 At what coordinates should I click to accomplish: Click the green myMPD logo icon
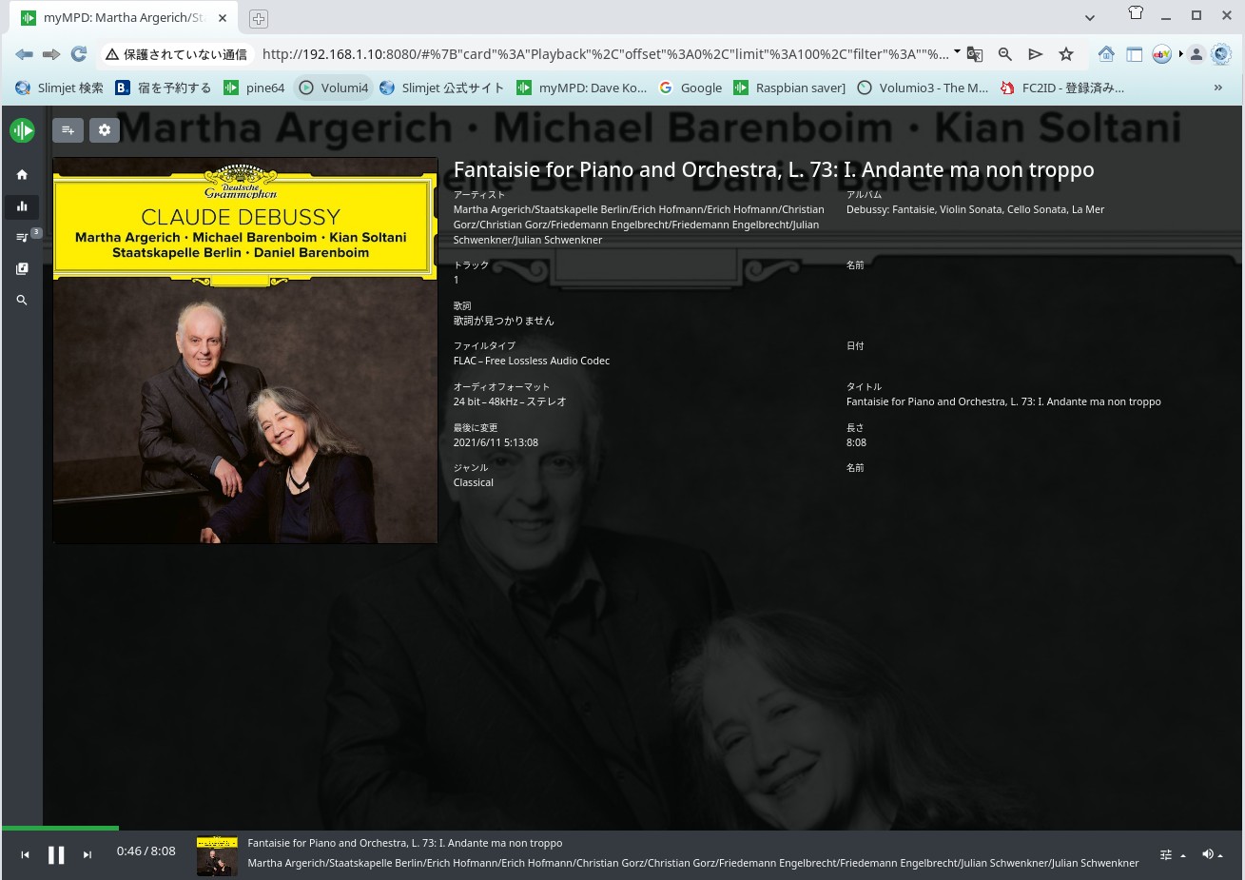(22, 130)
